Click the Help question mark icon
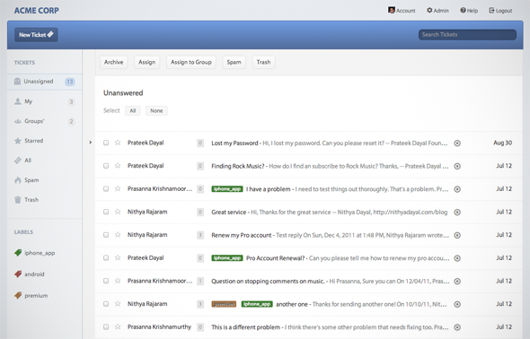530x339 pixels. (x=463, y=10)
